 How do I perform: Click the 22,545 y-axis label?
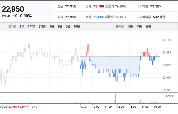167,90
